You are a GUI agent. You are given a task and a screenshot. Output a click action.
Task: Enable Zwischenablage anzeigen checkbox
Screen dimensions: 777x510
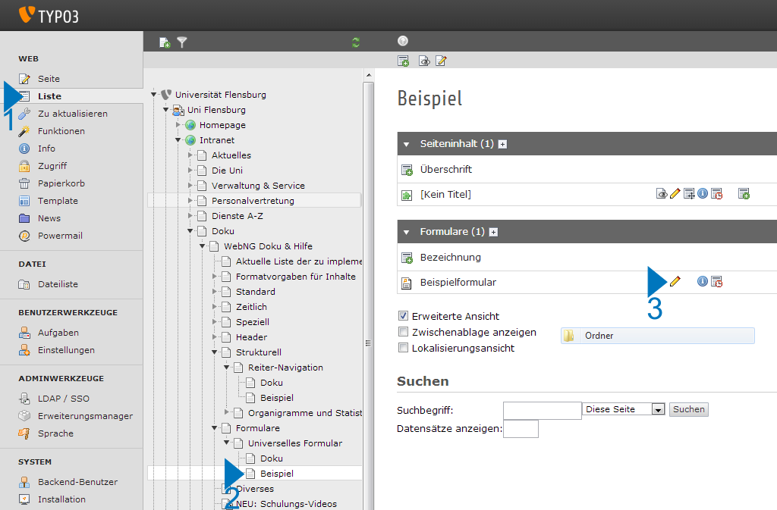(x=403, y=332)
